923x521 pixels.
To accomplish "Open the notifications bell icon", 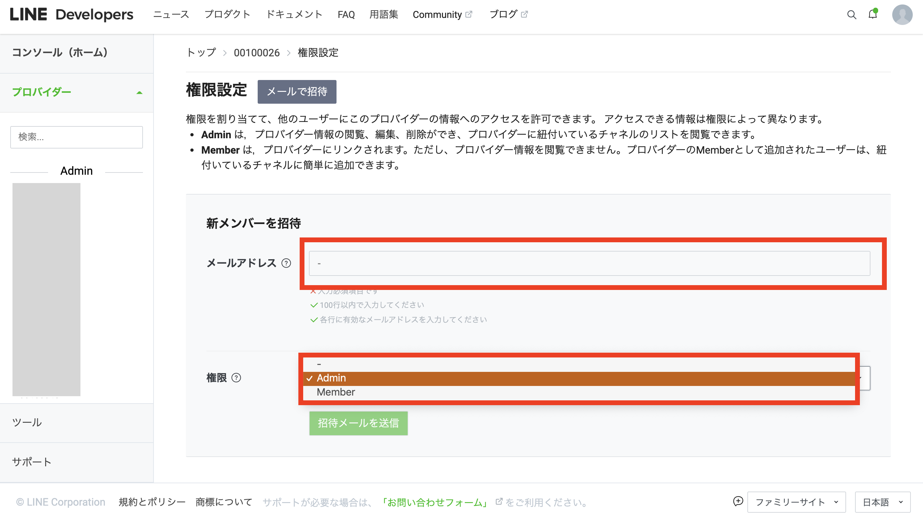I will click(873, 14).
